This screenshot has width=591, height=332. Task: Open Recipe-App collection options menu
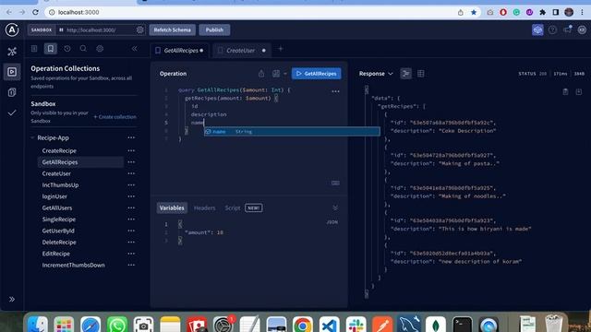[131, 137]
